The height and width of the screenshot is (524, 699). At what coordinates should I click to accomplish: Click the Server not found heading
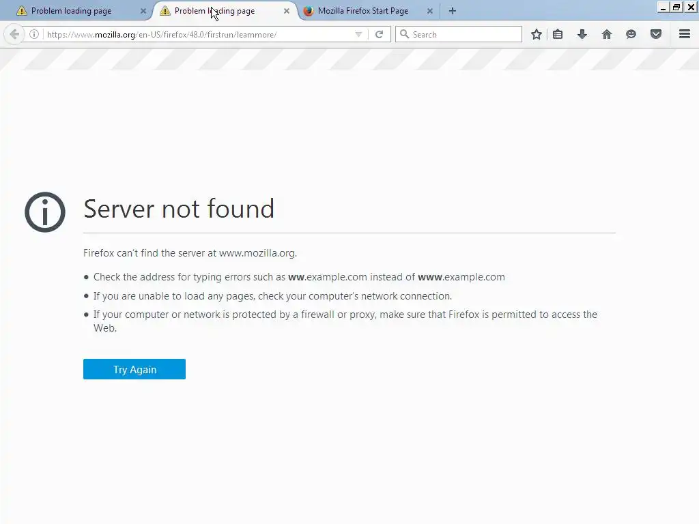(179, 209)
